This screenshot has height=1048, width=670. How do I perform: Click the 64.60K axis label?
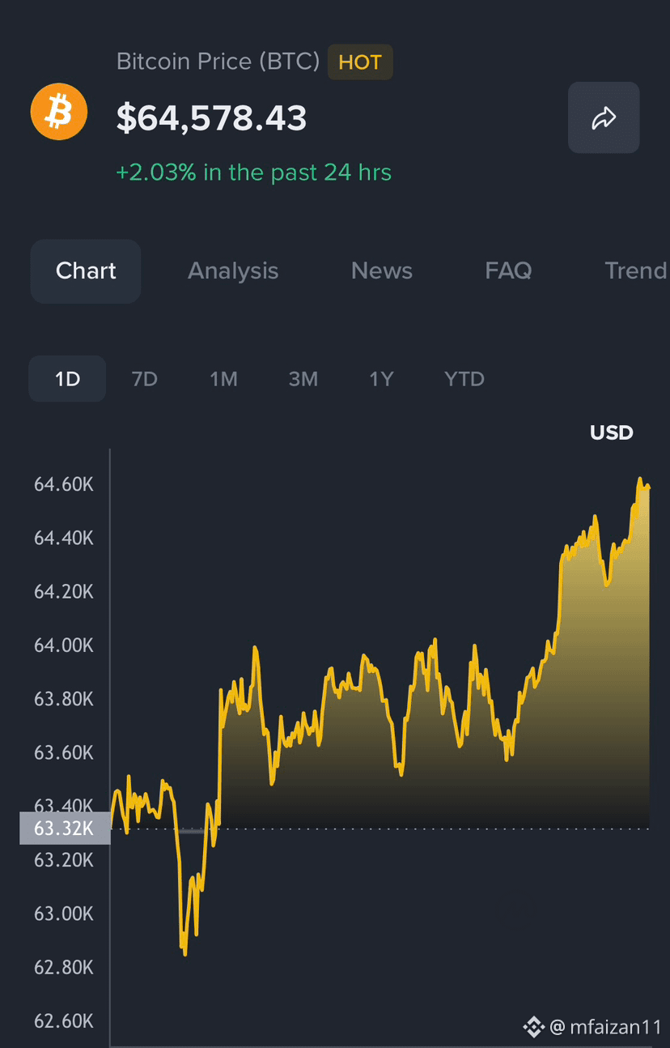pyautogui.click(x=64, y=485)
